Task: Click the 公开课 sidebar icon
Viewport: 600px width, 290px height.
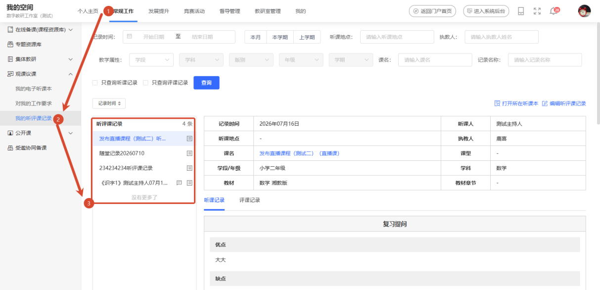Action: coord(10,133)
